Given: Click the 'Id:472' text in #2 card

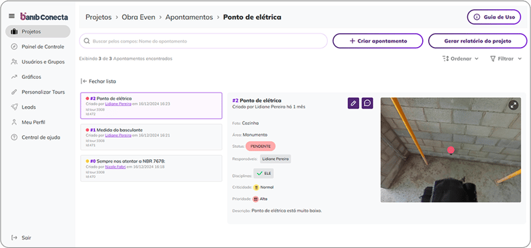Looking at the screenshot, I should pos(90,114).
